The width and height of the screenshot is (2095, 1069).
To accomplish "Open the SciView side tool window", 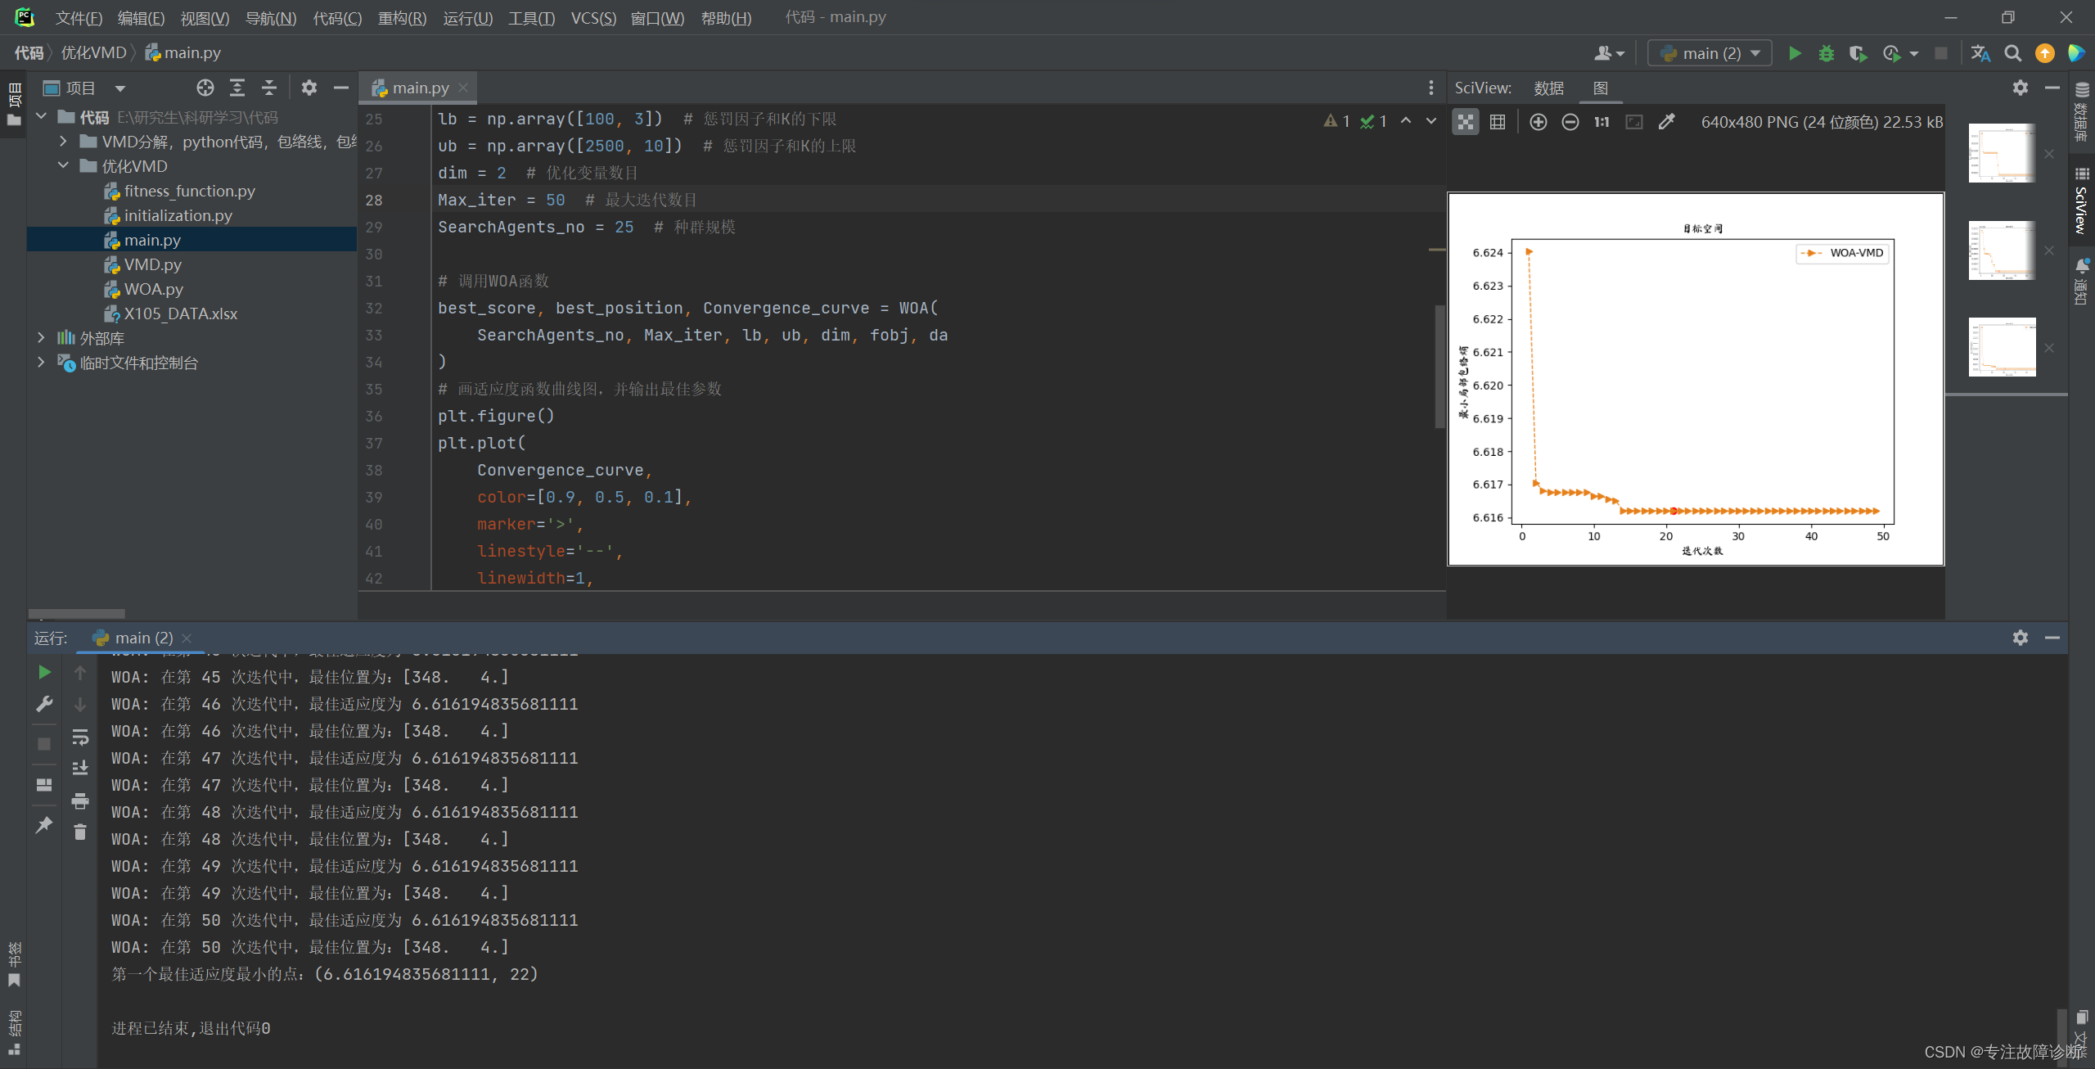I will [x=2082, y=200].
